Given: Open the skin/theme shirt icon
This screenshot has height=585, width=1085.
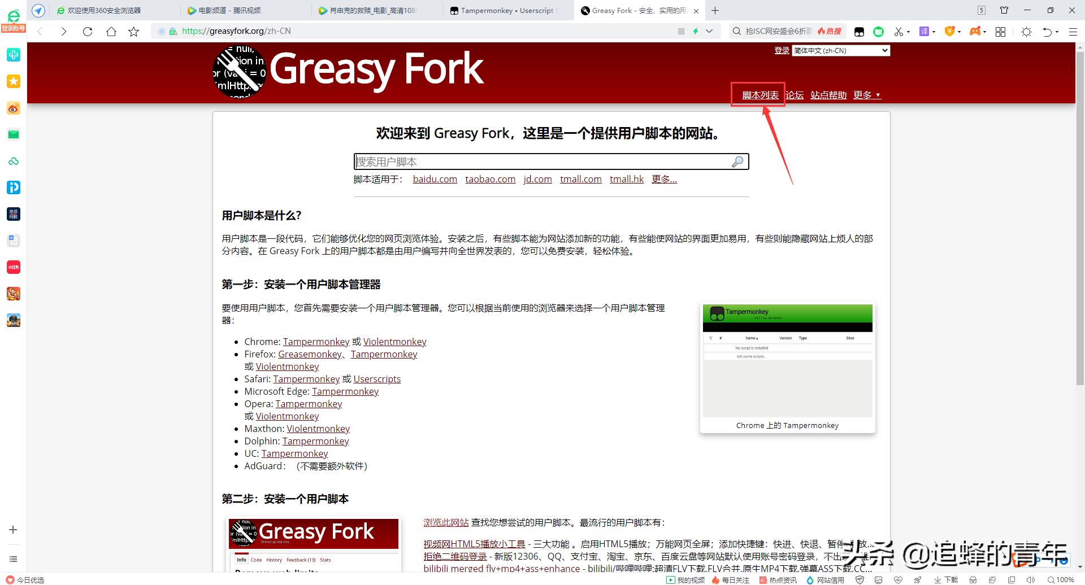Looking at the screenshot, I should click(1004, 10).
